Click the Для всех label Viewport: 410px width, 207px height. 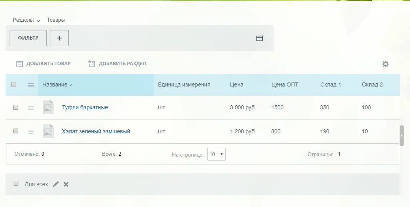pyautogui.click(x=36, y=184)
